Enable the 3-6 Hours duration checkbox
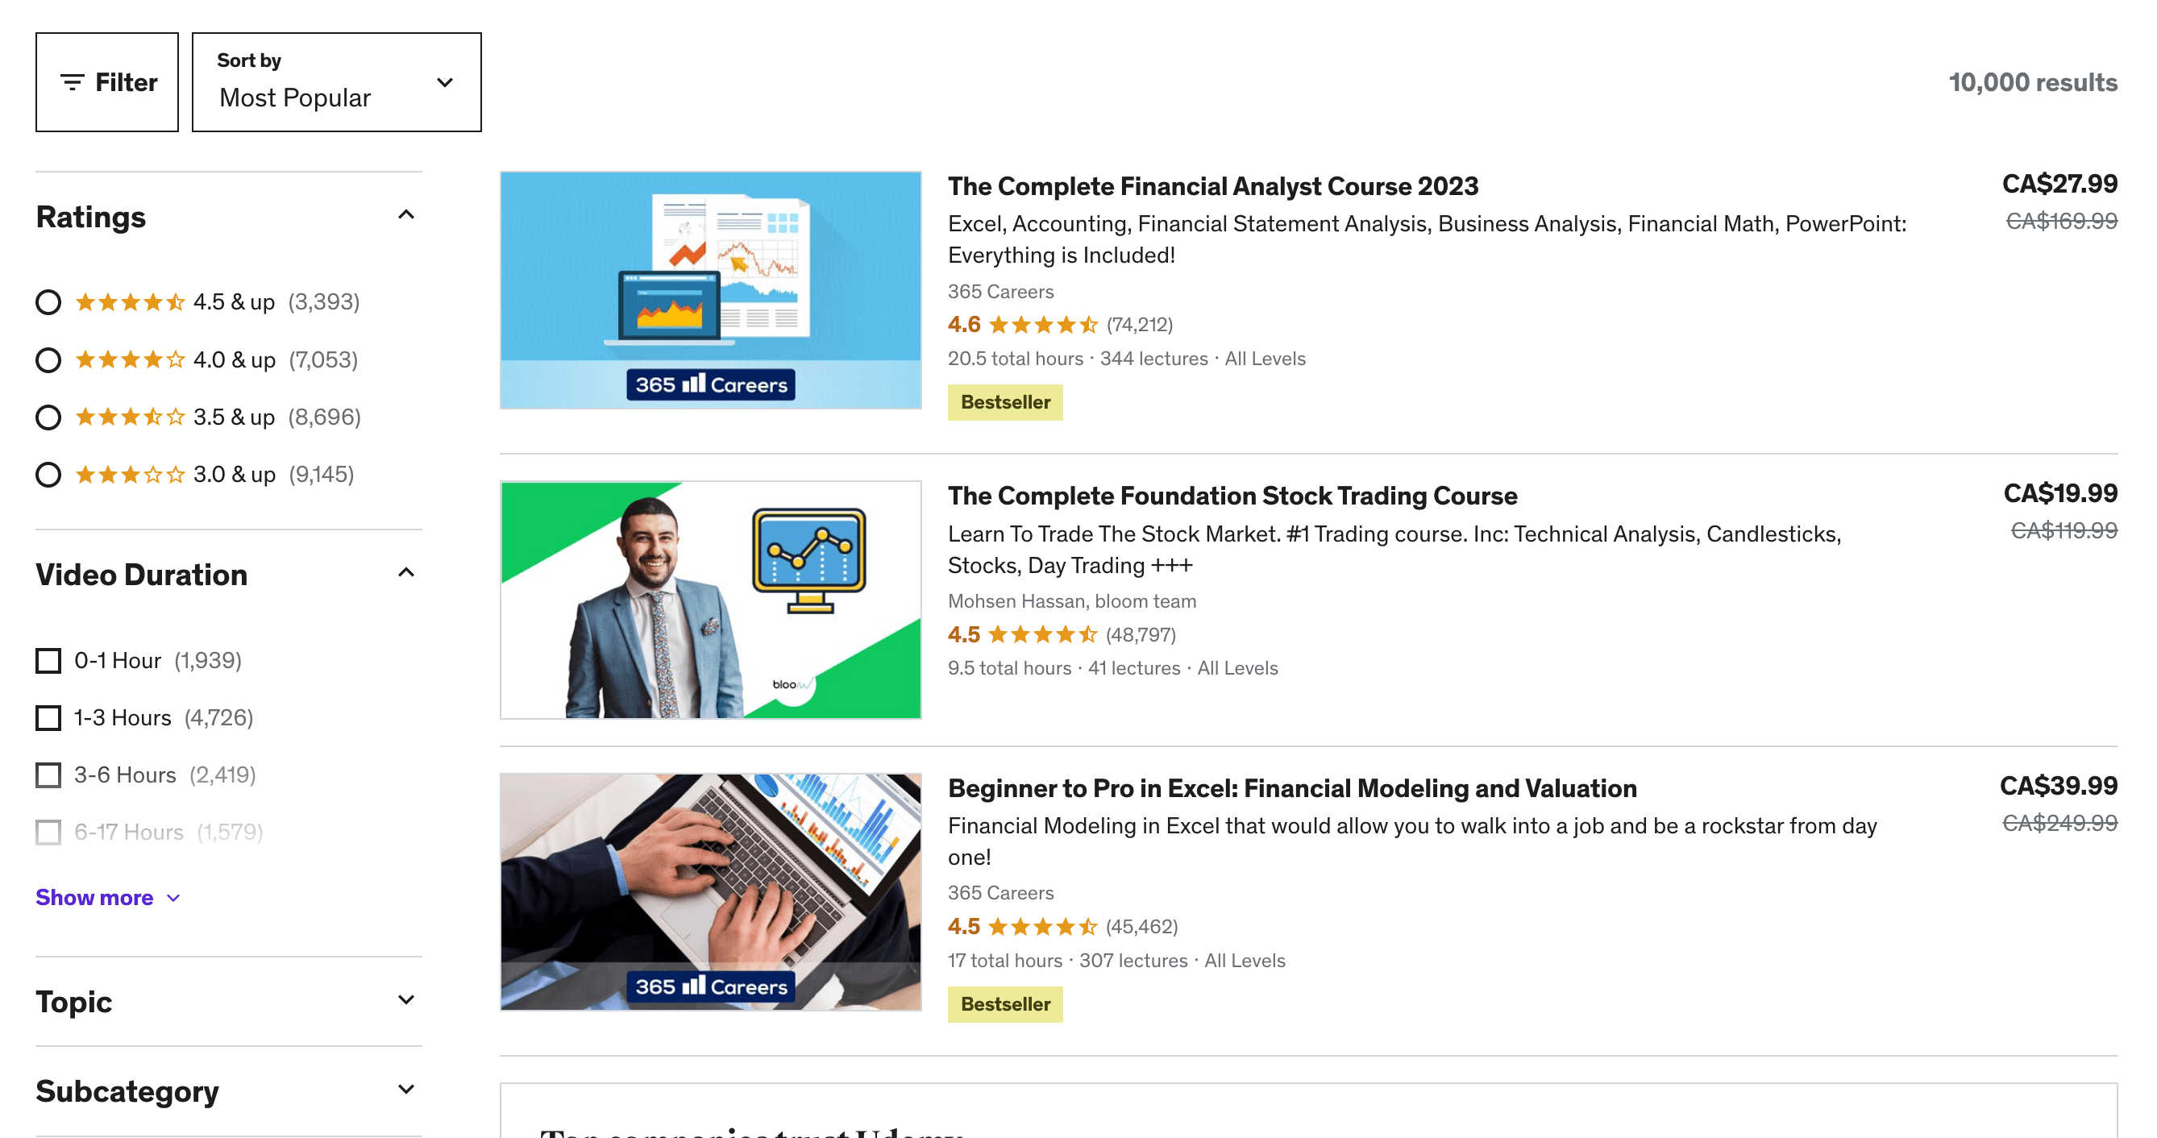The image size is (2157, 1138). click(x=48, y=775)
